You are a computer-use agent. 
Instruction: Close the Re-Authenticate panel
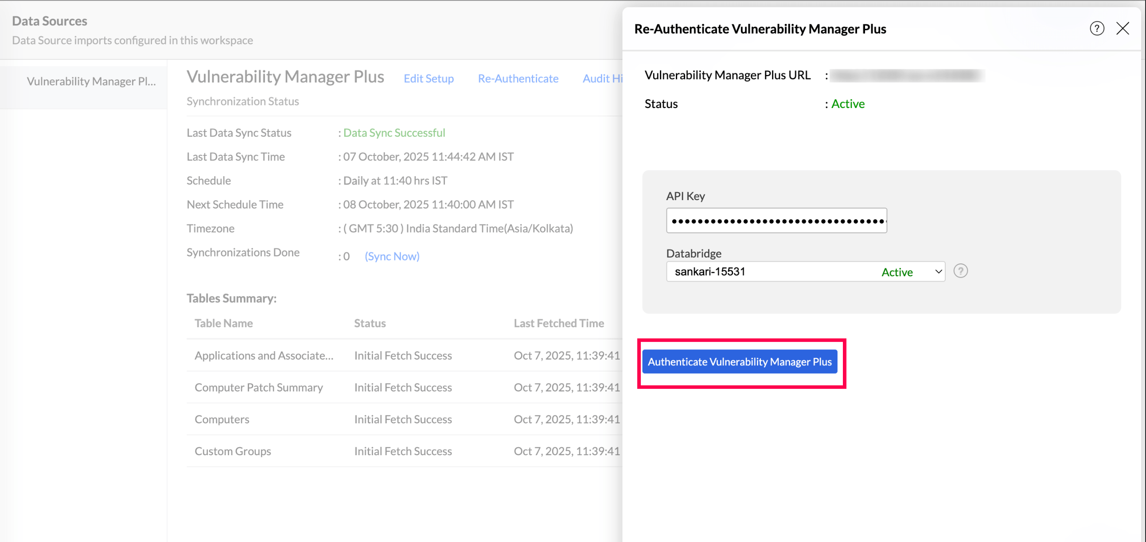coord(1122,29)
